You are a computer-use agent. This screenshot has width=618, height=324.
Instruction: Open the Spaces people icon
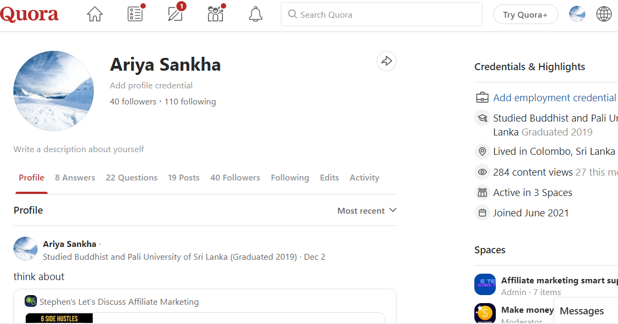pyautogui.click(x=215, y=14)
